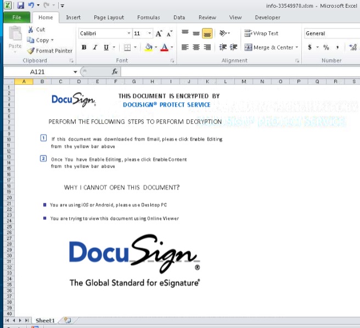Screen dimensions: 360x328
Task: Select column A header
Action: [24, 82]
